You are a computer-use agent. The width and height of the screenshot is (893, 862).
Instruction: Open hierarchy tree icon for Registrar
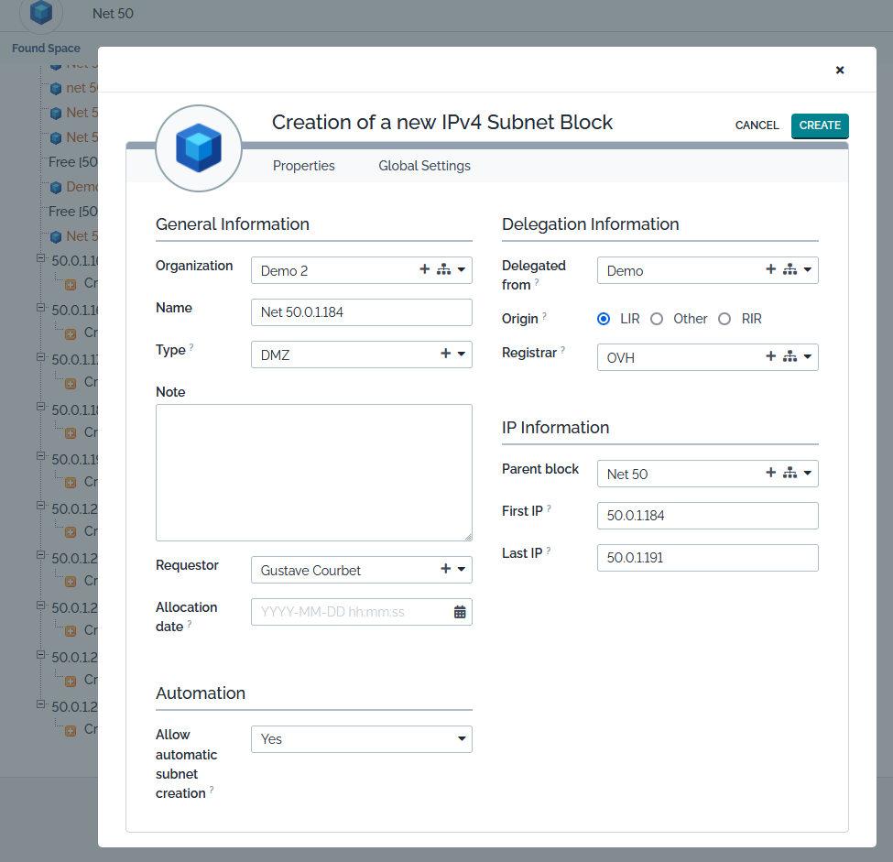(x=790, y=357)
